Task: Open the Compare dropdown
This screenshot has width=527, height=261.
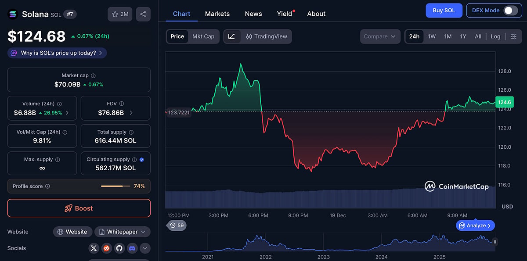Action: point(380,36)
